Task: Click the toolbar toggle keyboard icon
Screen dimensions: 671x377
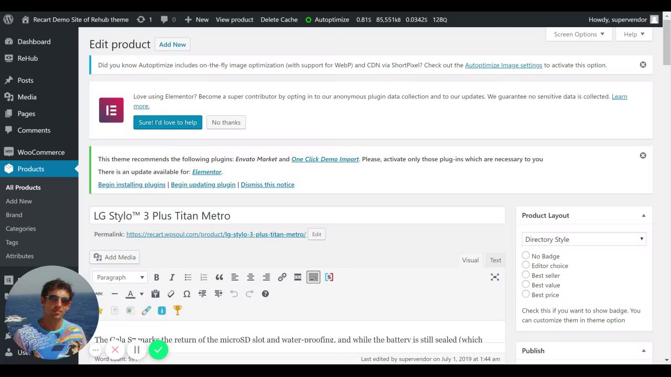Action: coord(313,277)
